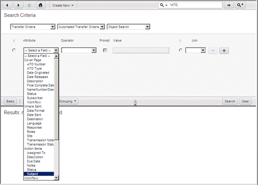This screenshot has height=185, width=258.
Task: Choose Final Complete Date in the list
Action: (39, 85)
